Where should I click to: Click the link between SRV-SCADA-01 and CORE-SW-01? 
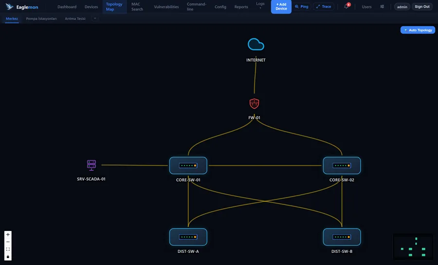(135, 165)
